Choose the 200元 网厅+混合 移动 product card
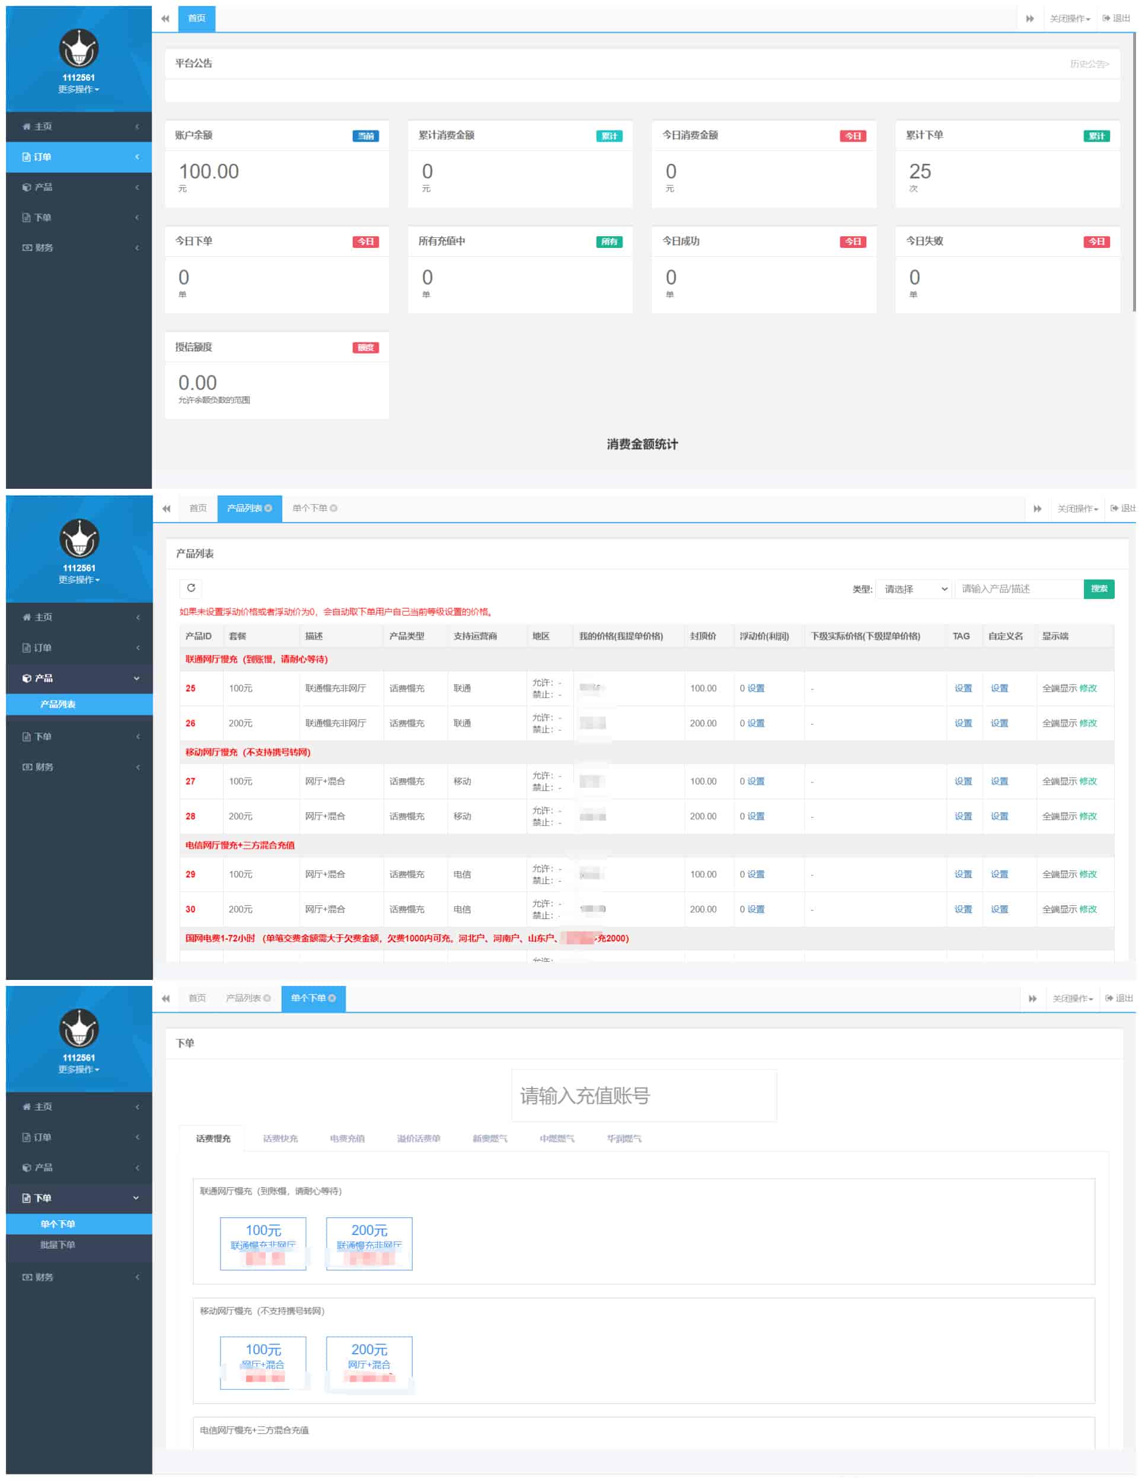Image resolution: width=1142 pixels, height=1483 pixels. pyautogui.click(x=369, y=1361)
